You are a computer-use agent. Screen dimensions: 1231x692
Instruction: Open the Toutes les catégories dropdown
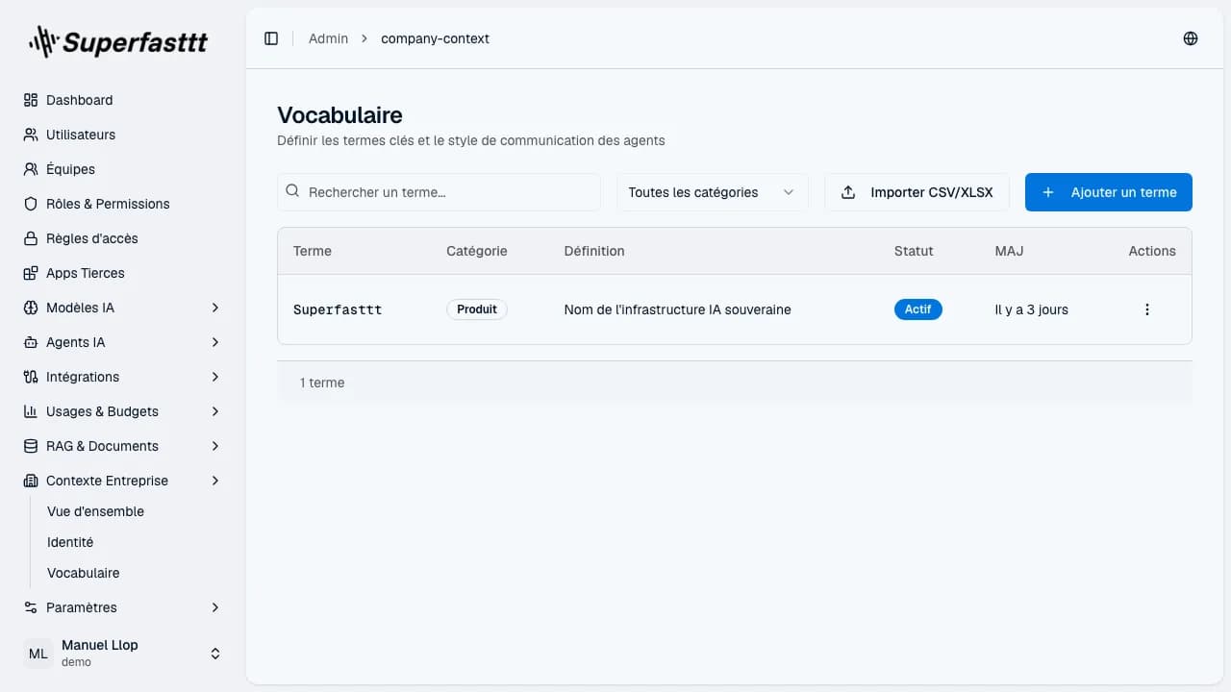(713, 192)
